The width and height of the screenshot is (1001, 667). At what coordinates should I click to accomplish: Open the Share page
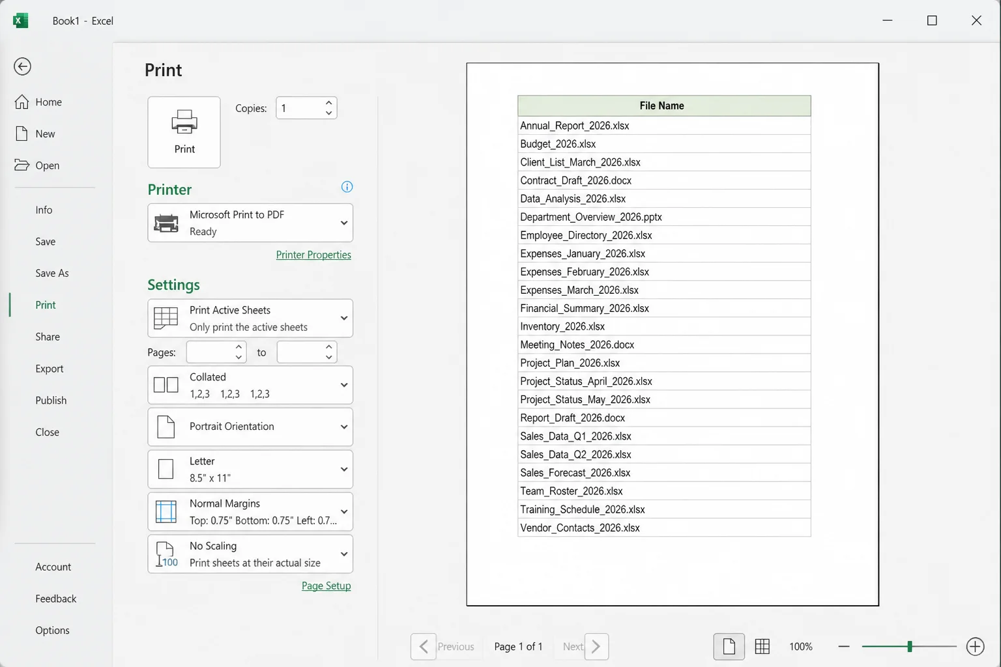tap(48, 337)
